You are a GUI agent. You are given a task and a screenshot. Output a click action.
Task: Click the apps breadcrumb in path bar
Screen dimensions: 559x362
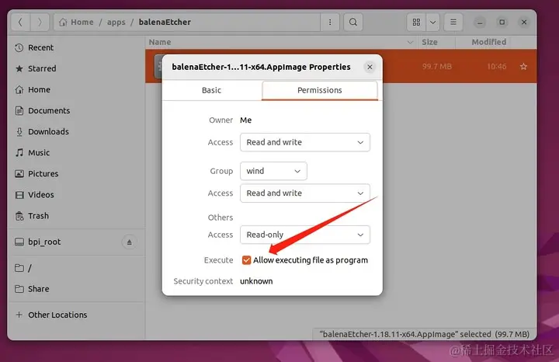tap(116, 22)
